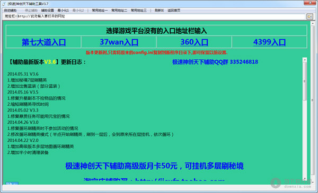Image resolution: width=318 pixels, height=193 pixels.
Task: Open the 4399入口 link
Action: tap(269, 42)
